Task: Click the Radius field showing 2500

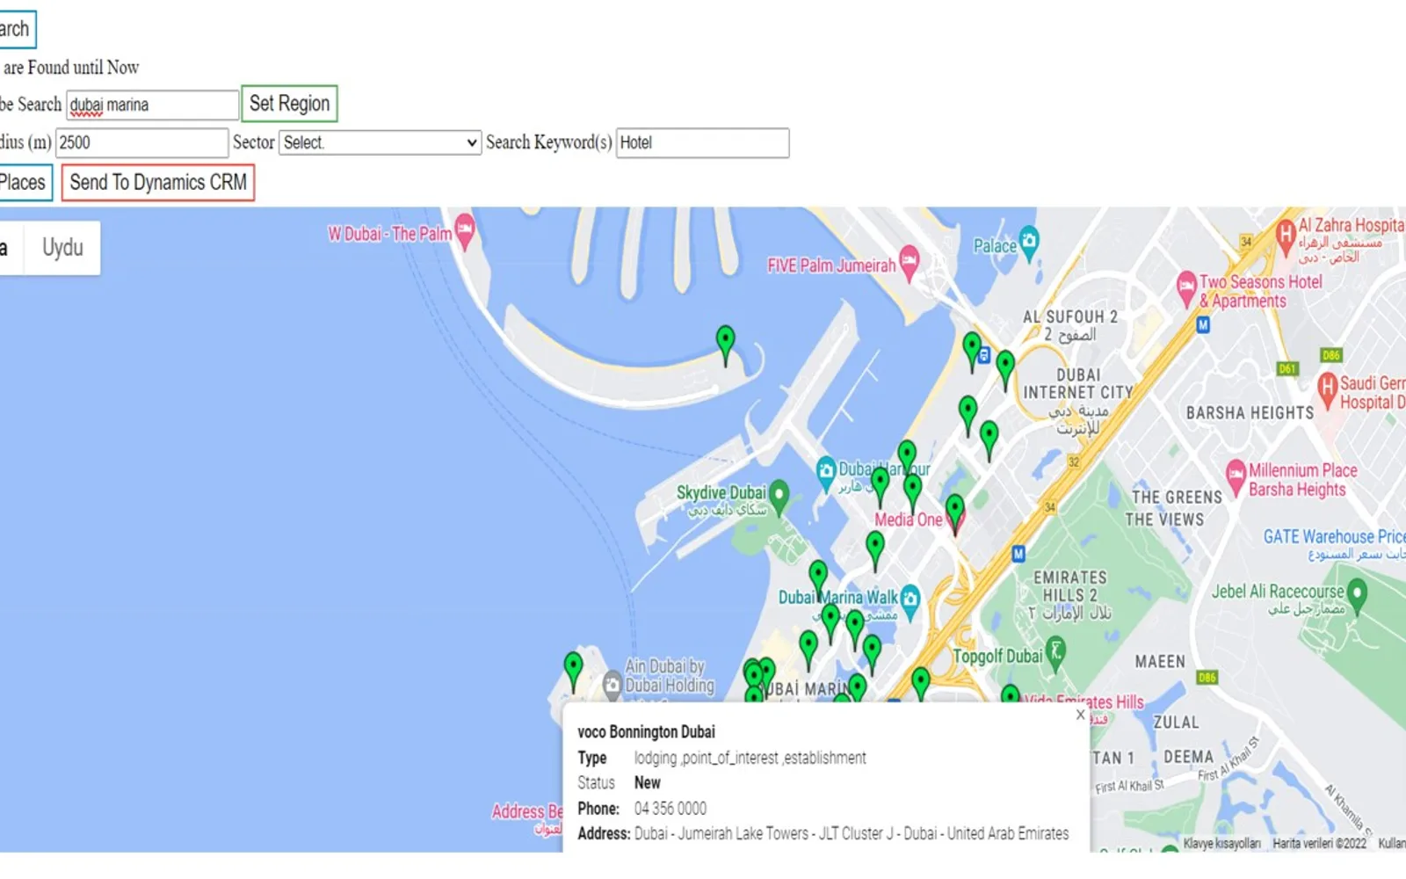Action: (141, 142)
